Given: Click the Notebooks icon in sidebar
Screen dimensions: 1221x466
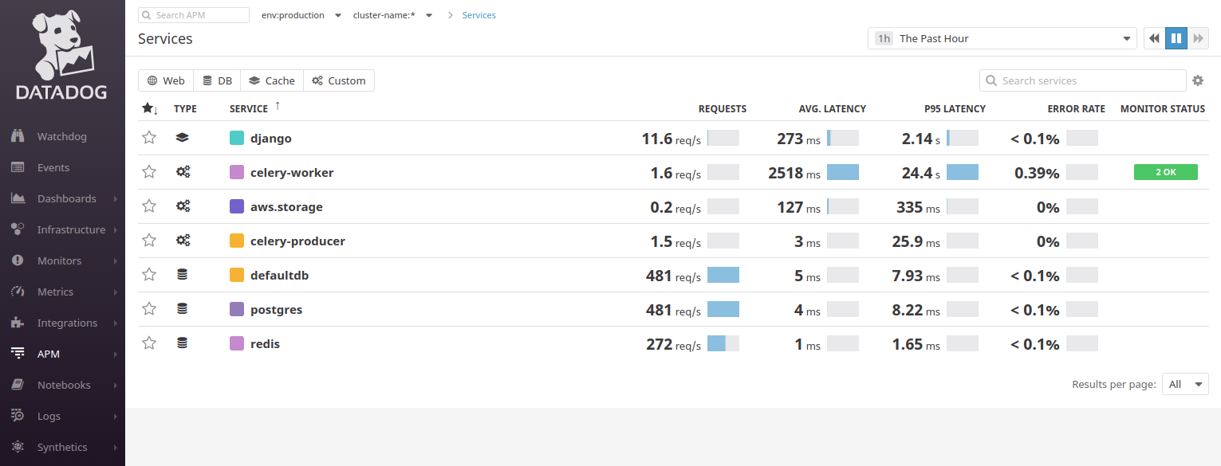Looking at the screenshot, I should tap(18, 385).
